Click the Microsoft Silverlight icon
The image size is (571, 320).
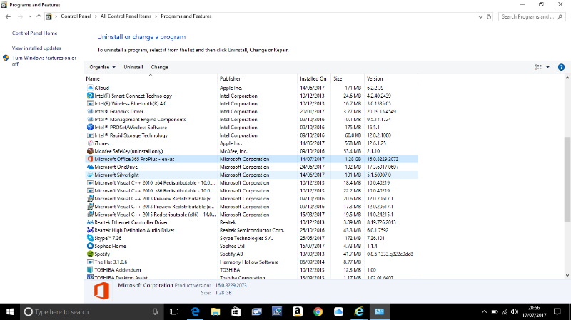[90, 175]
